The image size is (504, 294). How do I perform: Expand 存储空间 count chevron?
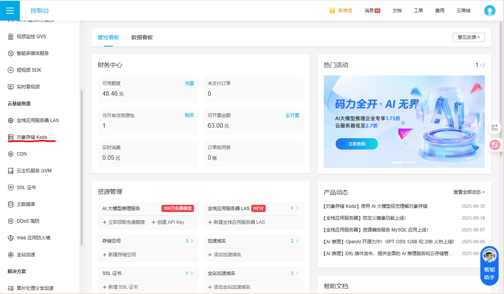(192, 241)
